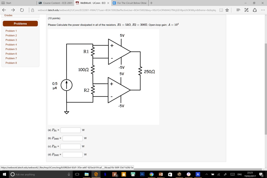Open File Explorer from the taskbar
The height and width of the screenshot is (178, 267).
tap(87, 174)
